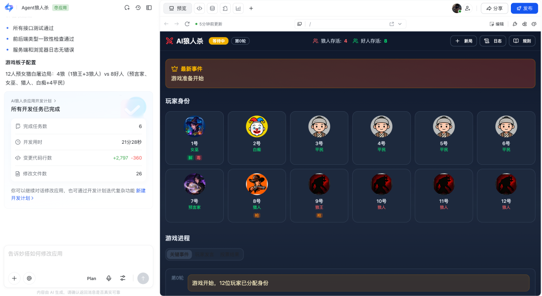Toggle the sidebar panel layout icon
This screenshot has height=296, width=542.
coord(149,8)
